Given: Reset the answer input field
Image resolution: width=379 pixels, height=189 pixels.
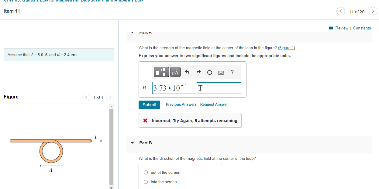Looking at the screenshot, I should pyautogui.click(x=209, y=72).
